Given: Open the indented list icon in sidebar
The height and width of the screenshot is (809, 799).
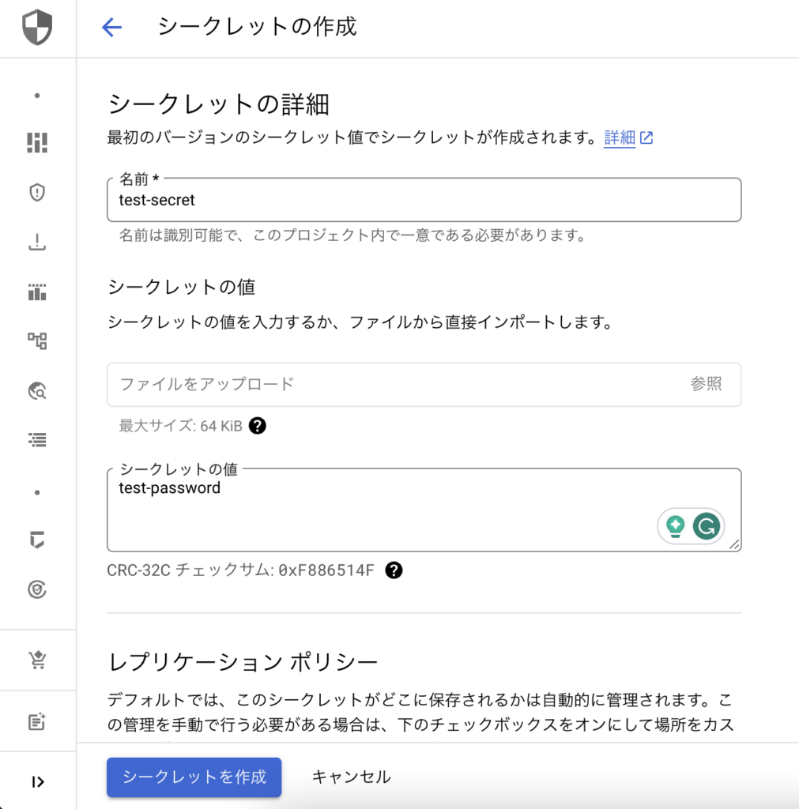Looking at the screenshot, I should (x=37, y=439).
